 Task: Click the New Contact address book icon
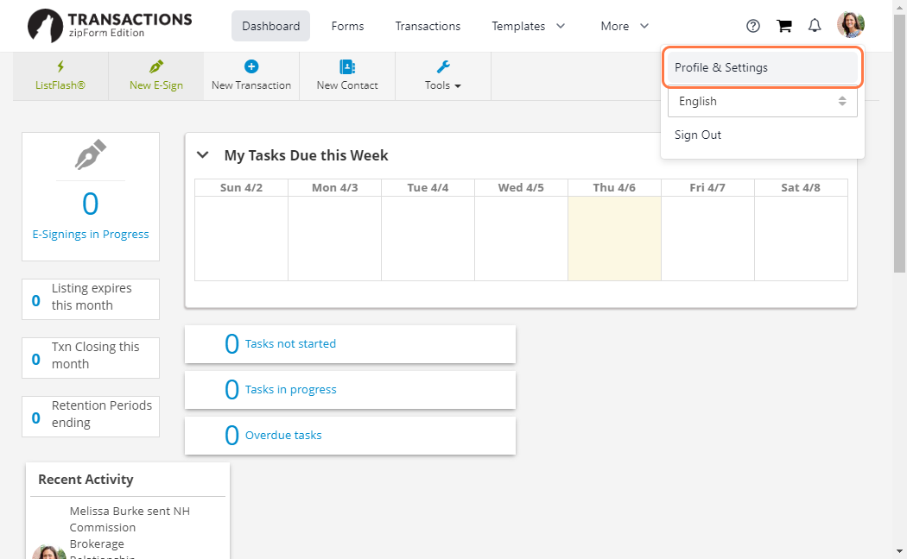(347, 66)
